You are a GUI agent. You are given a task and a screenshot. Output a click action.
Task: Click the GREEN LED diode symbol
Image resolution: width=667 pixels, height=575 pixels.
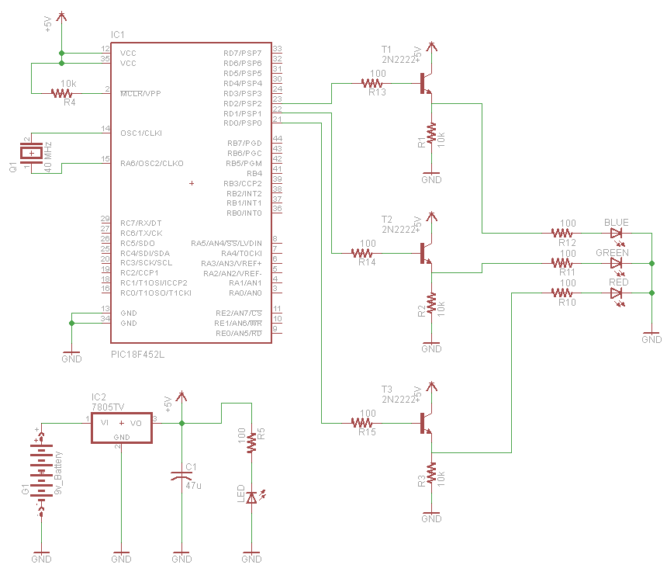pyautogui.click(x=615, y=262)
